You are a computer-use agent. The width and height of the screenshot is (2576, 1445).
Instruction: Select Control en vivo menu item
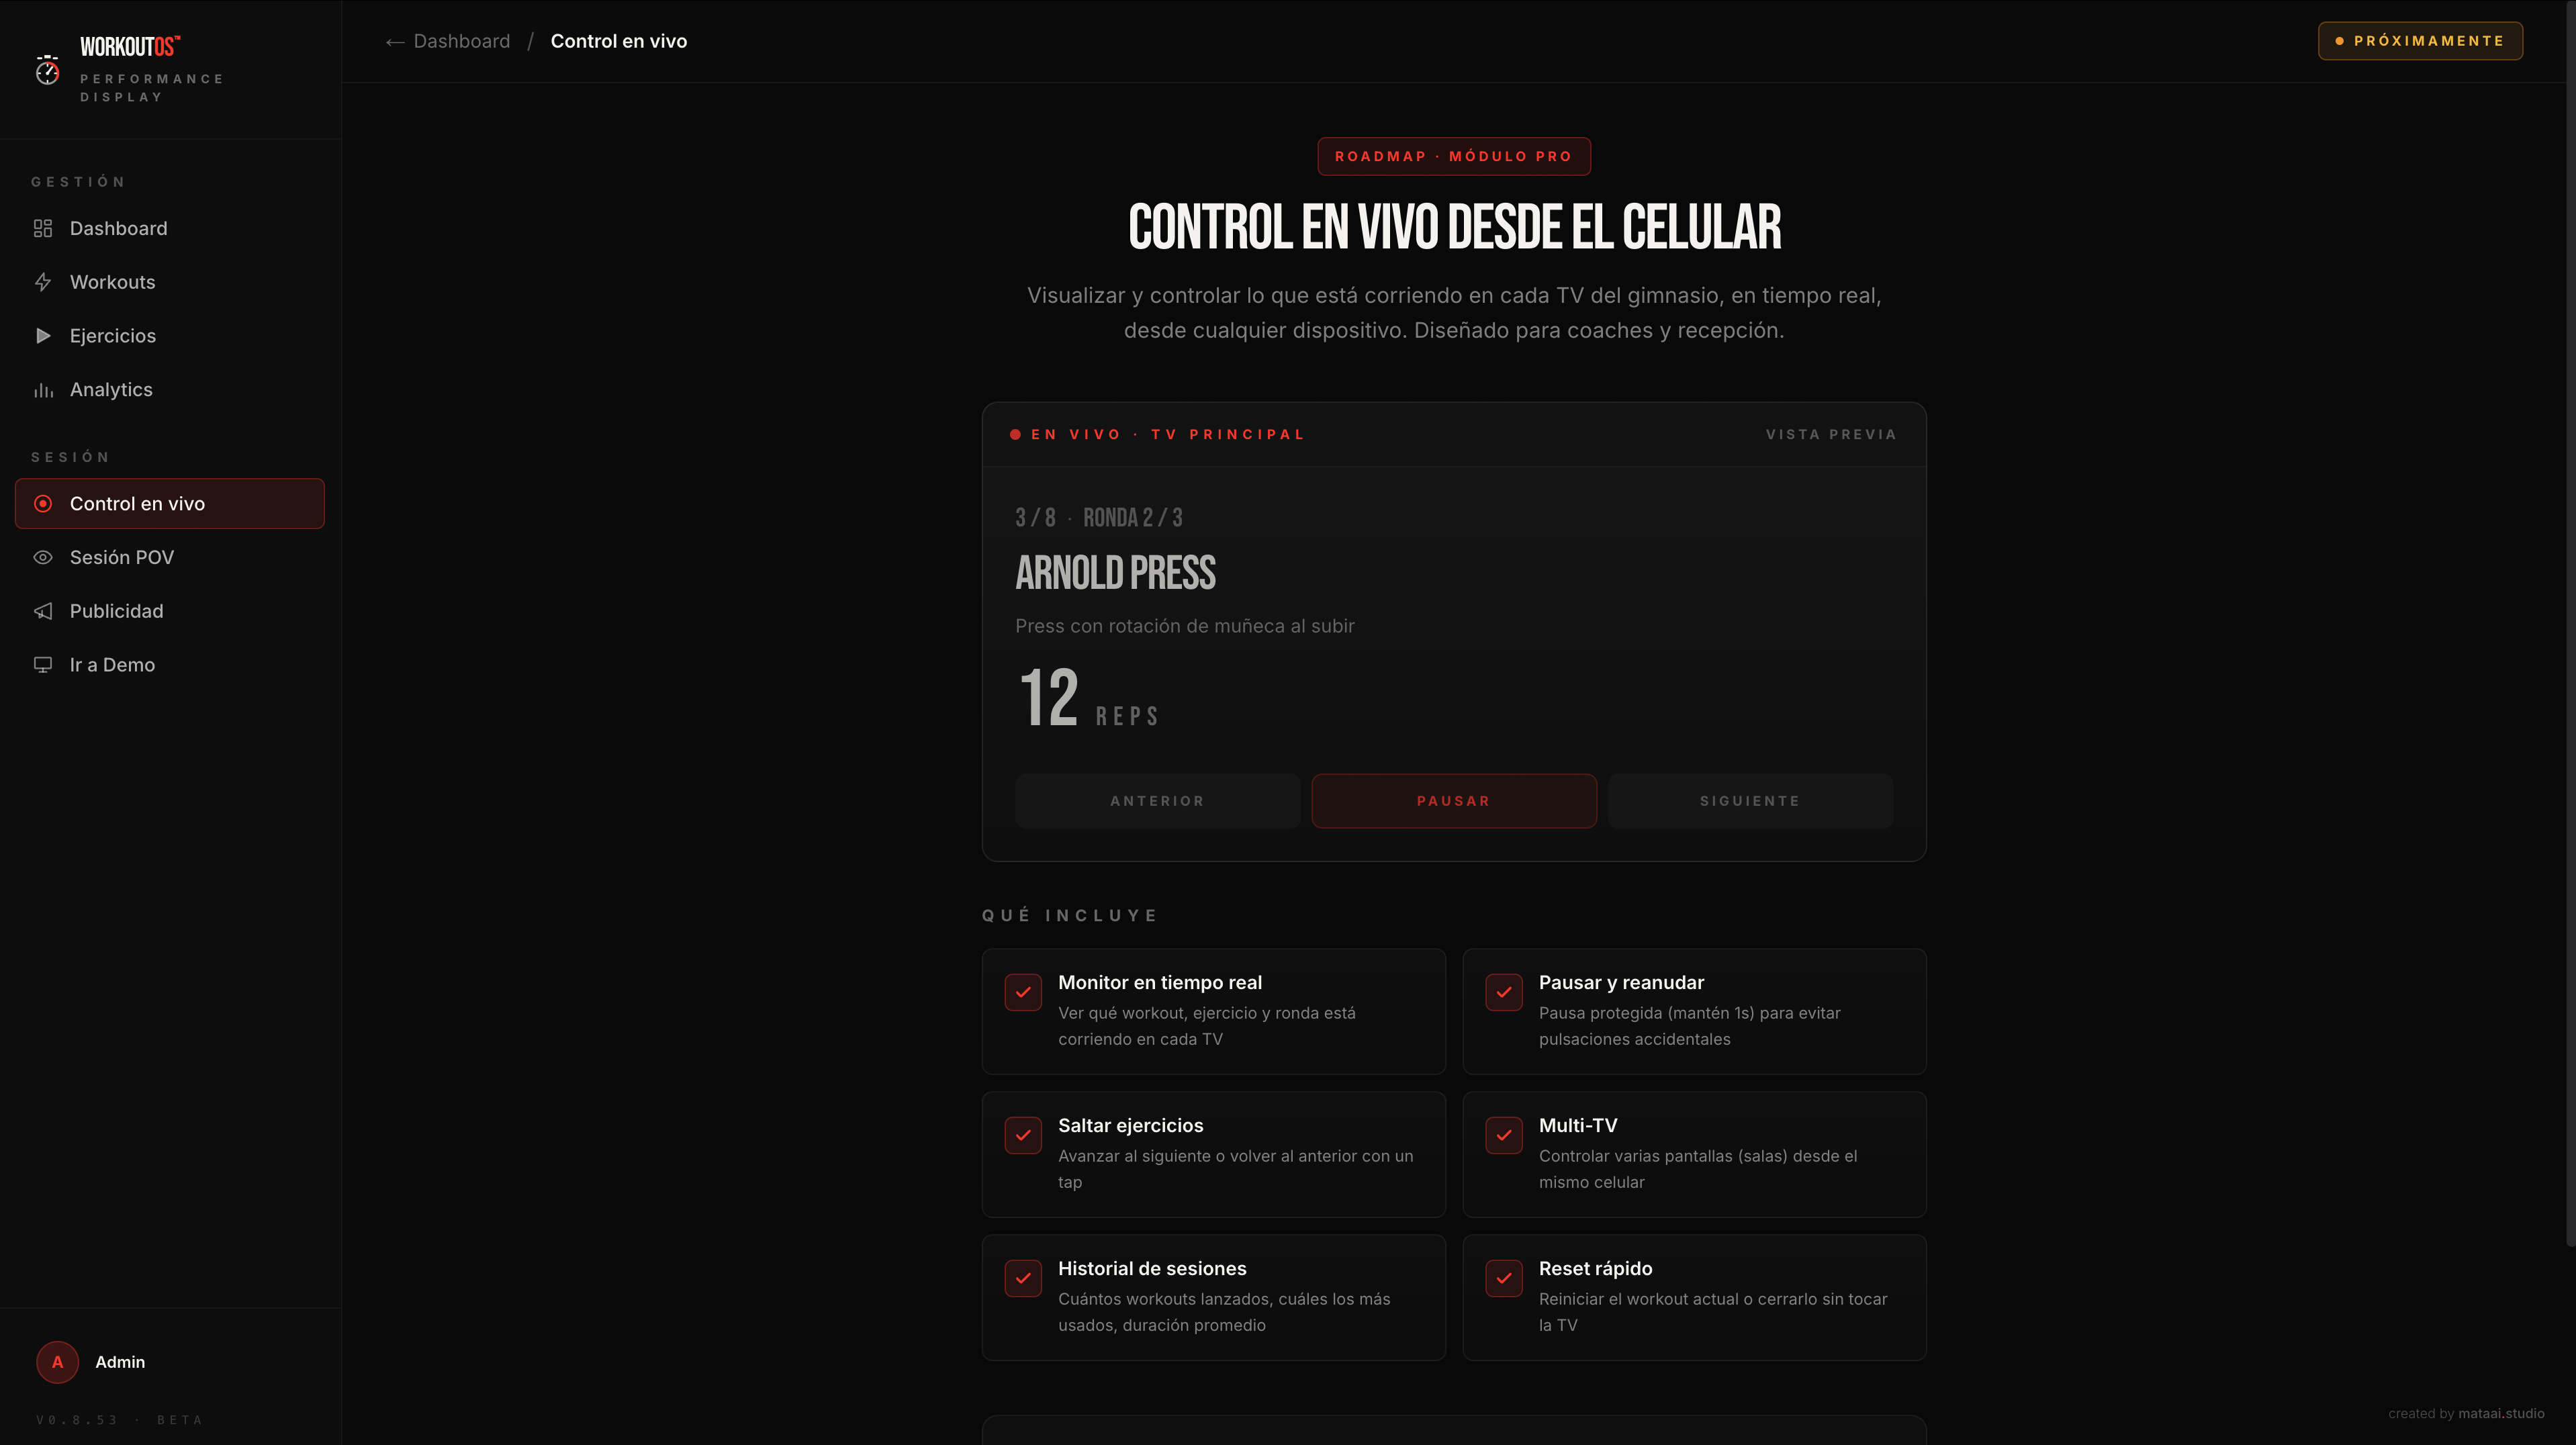coord(170,504)
